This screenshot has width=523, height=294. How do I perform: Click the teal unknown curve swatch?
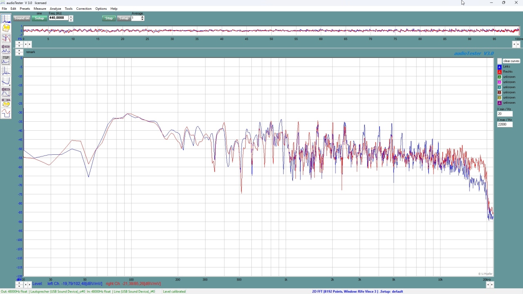[x=499, y=87]
